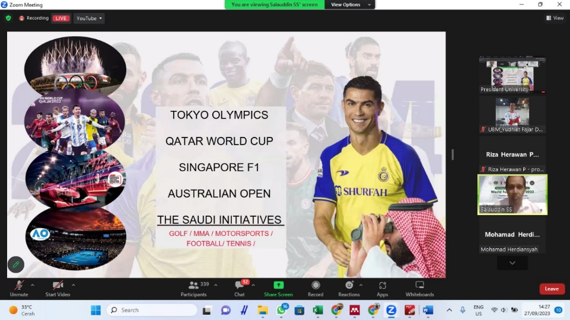Screen dimensions: 570x320
Task: Open the YouTube live stream dropdown
Action: click(89, 18)
